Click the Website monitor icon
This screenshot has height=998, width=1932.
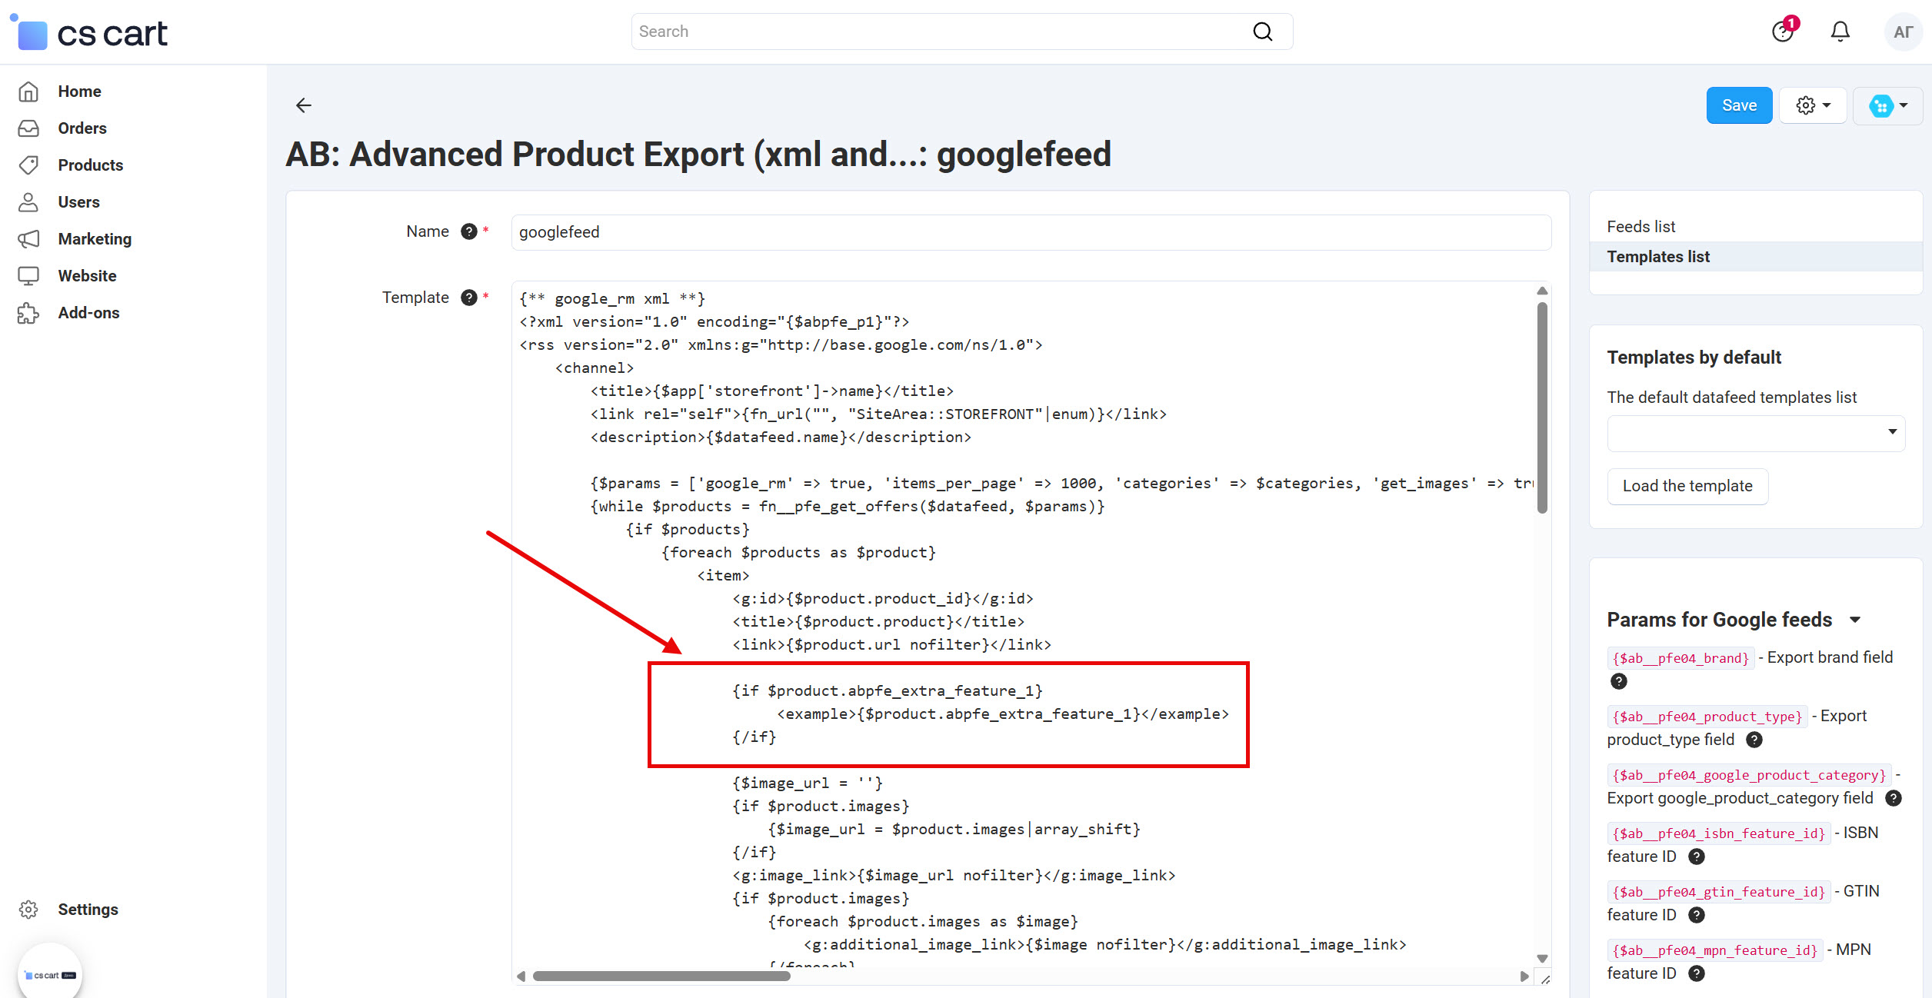tap(28, 276)
